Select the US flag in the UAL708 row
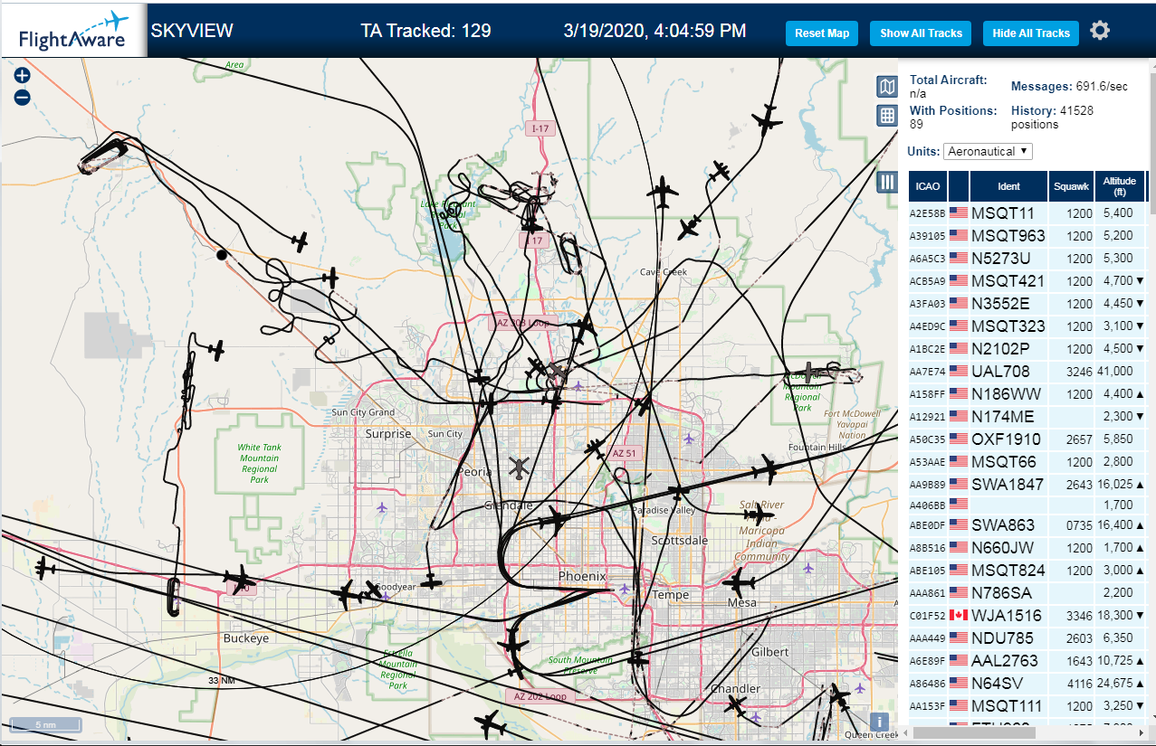The width and height of the screenshot is (1156, 746). coord(959,371)
